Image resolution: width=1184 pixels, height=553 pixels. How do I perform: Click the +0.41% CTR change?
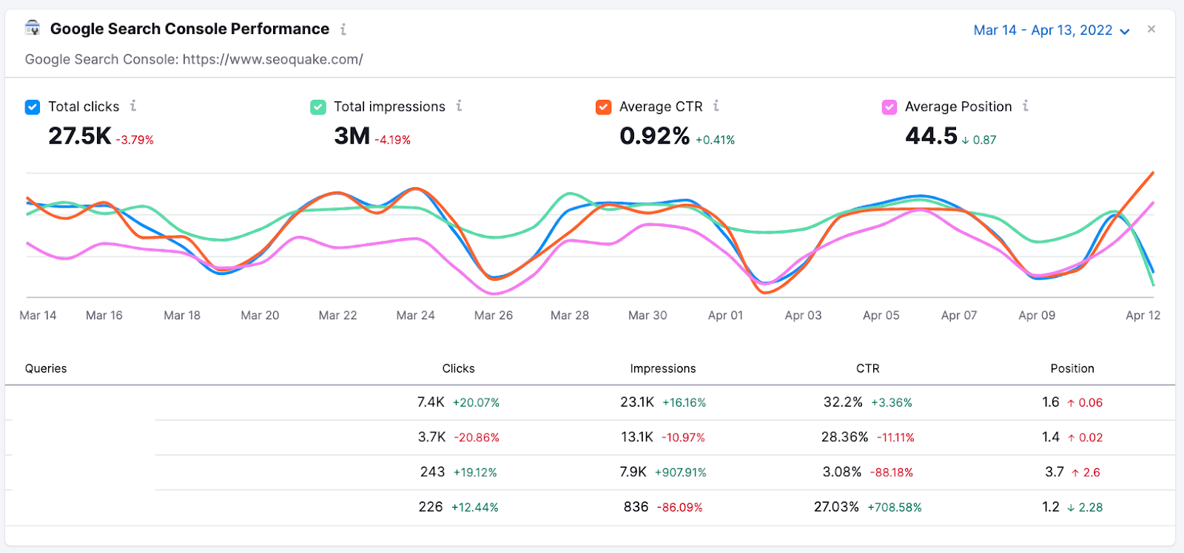[x=715, y=140]
